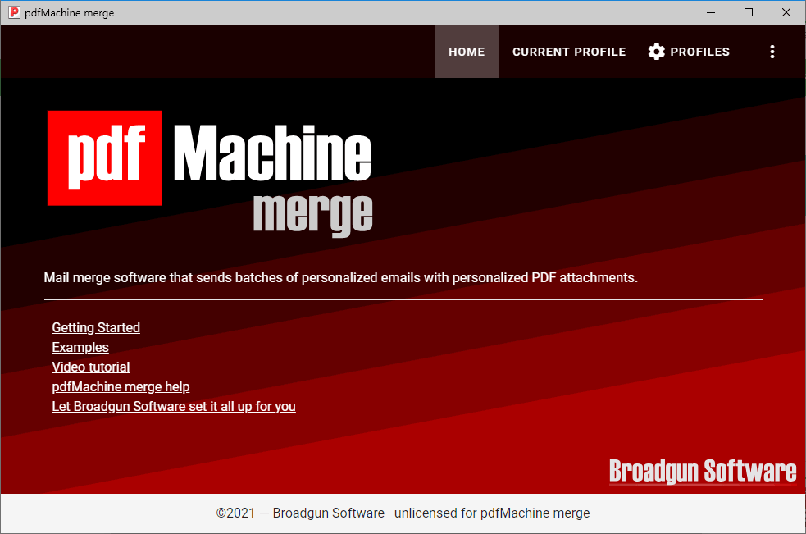Switch to the Home tab
Image resolution: width=806 pixels, height=534 pixels.
(x=467, y=52)
